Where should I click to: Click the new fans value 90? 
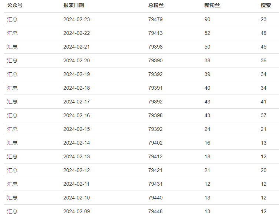(x=207, y=19)
